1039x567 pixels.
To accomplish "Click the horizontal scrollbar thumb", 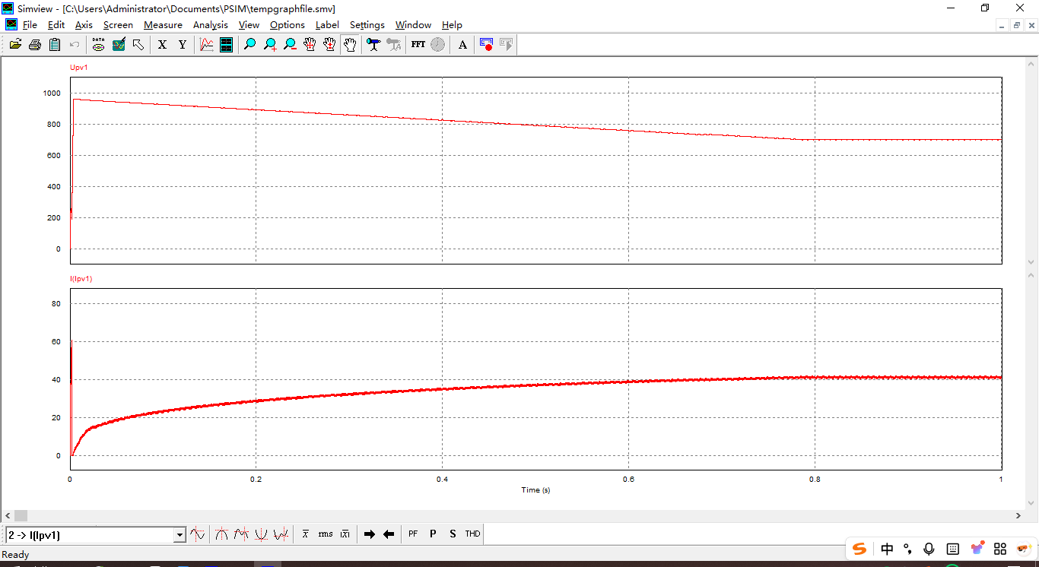I will 21,516.
